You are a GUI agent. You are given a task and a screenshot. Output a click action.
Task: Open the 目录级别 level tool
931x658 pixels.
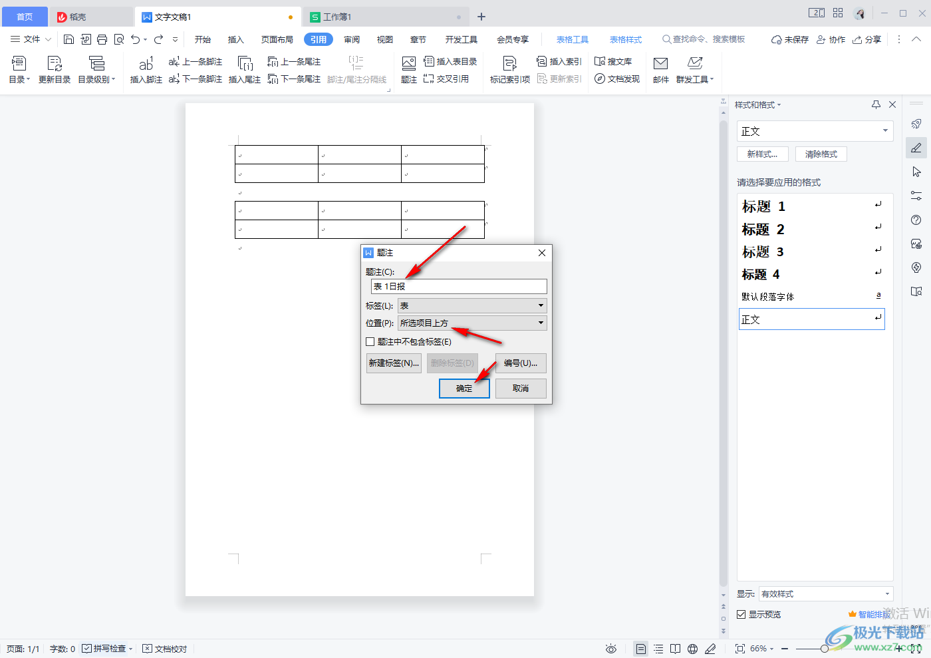tap(96, 70)
